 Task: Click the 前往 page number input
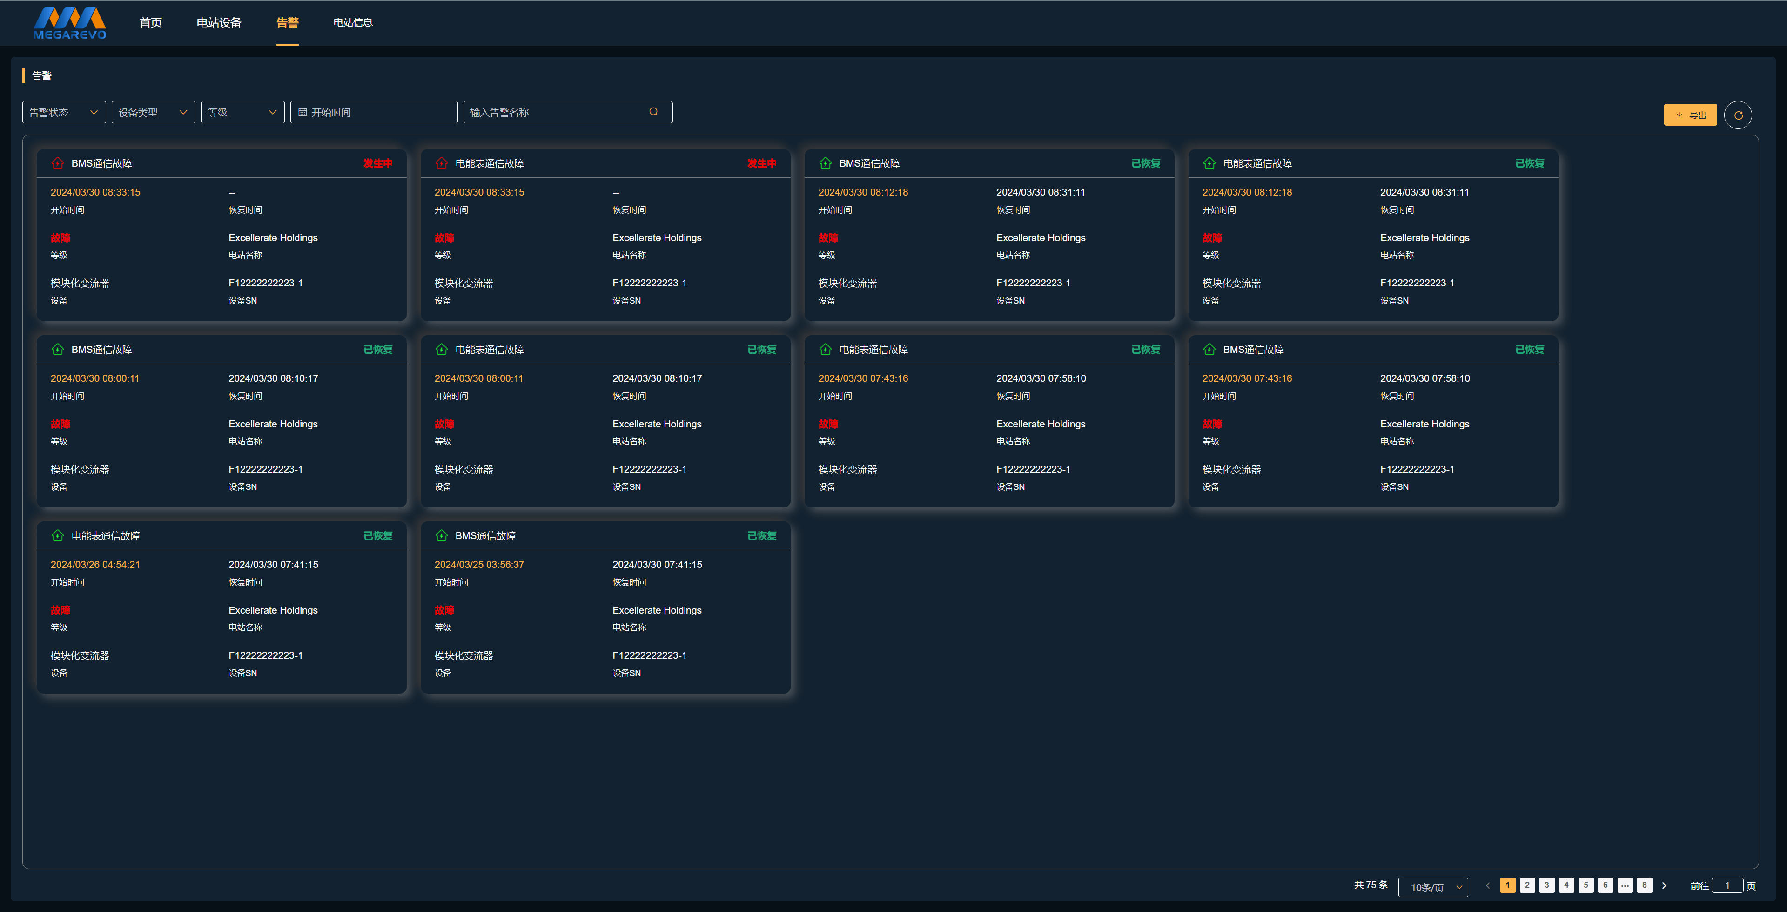click(1727, 885)
